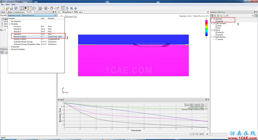Expand the Properties node in variable list

(10, 47)
